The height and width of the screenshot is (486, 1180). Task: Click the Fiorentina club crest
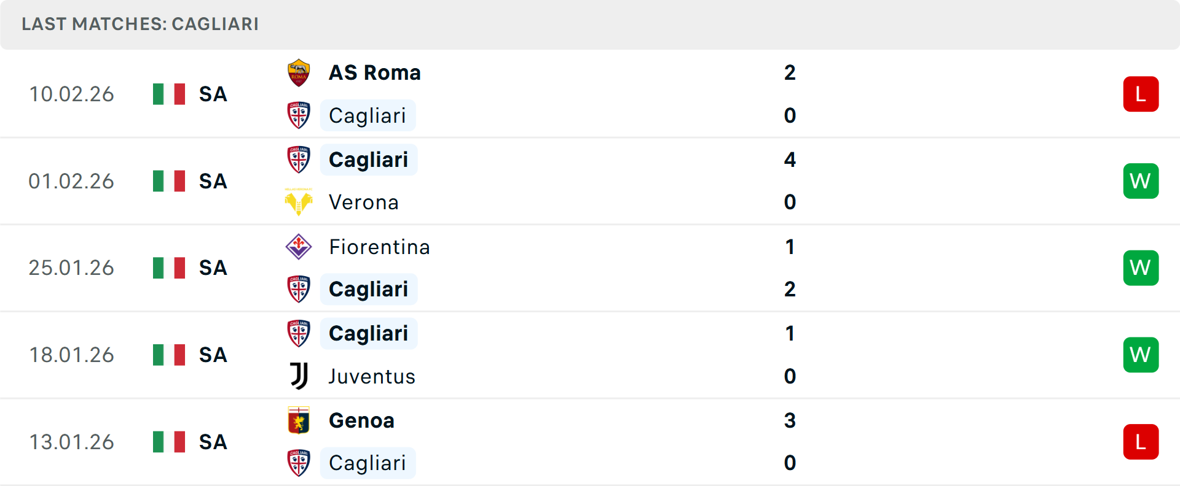299,247
